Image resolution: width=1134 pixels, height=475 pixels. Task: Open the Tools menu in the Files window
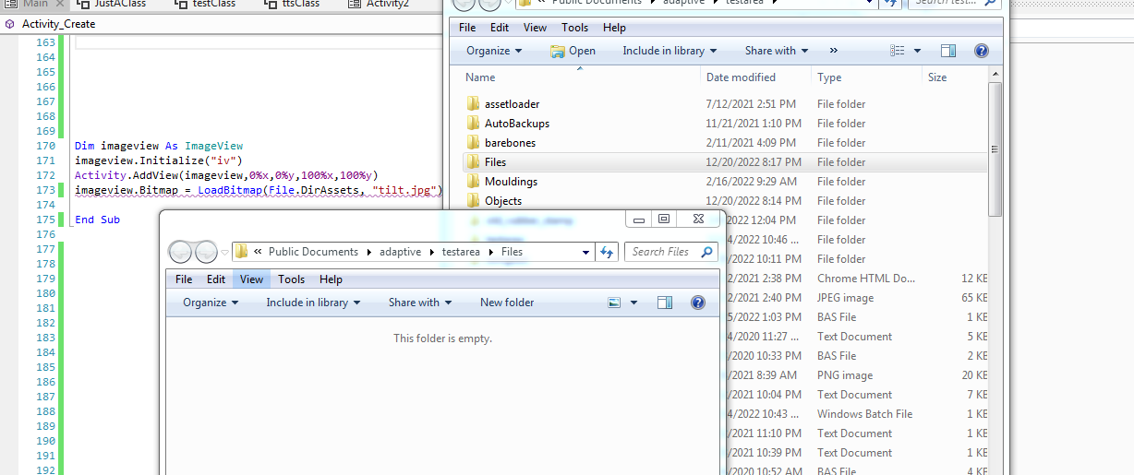[x=291, y=279]
